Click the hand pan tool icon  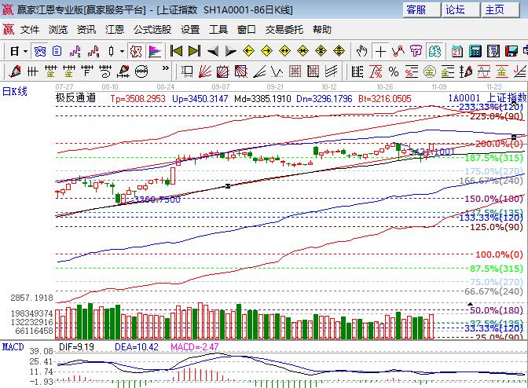coord(361,51)
